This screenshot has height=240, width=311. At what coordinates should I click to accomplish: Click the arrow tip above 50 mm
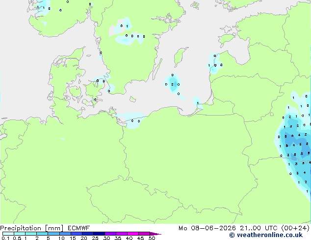click(155, 234)
